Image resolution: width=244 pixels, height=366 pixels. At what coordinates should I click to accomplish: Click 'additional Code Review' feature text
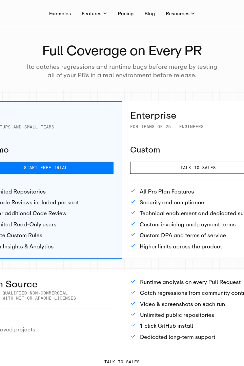tap(36, 213)
